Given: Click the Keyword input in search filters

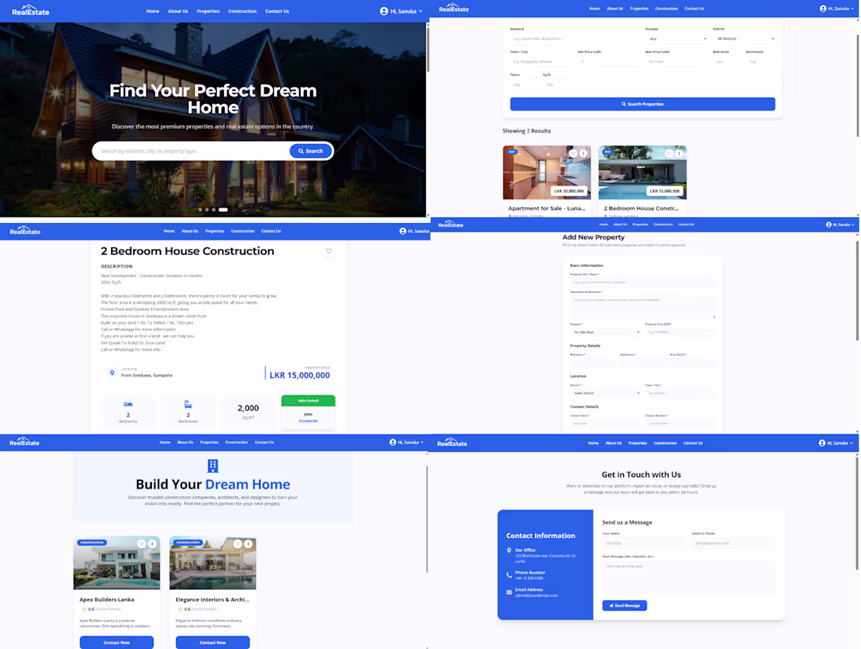Looking at the screenshot, I should click(574, 38).
